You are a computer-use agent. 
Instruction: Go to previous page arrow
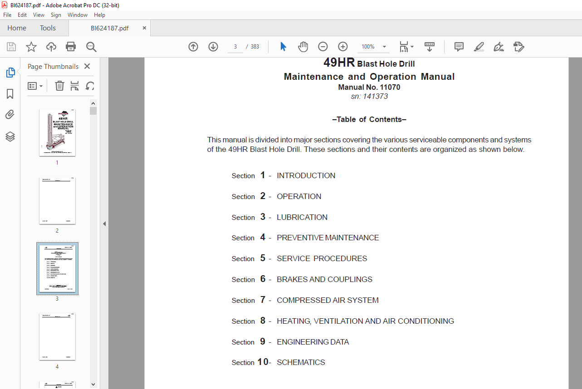point(193,47)
